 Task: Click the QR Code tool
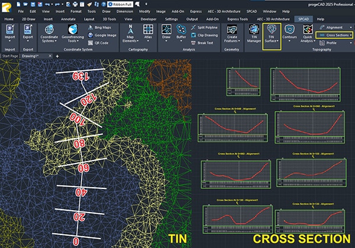[x=101, y=43]
